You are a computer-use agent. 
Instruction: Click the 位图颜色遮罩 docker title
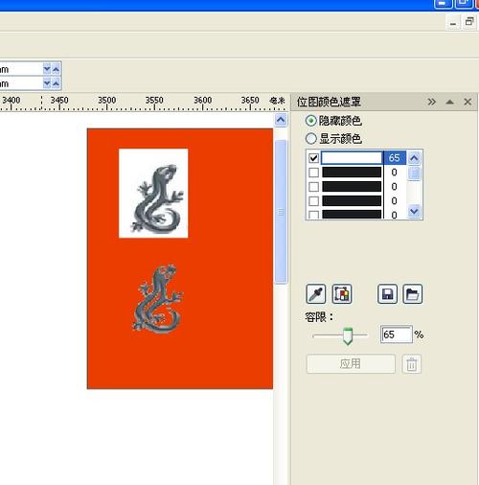(329, 102)
